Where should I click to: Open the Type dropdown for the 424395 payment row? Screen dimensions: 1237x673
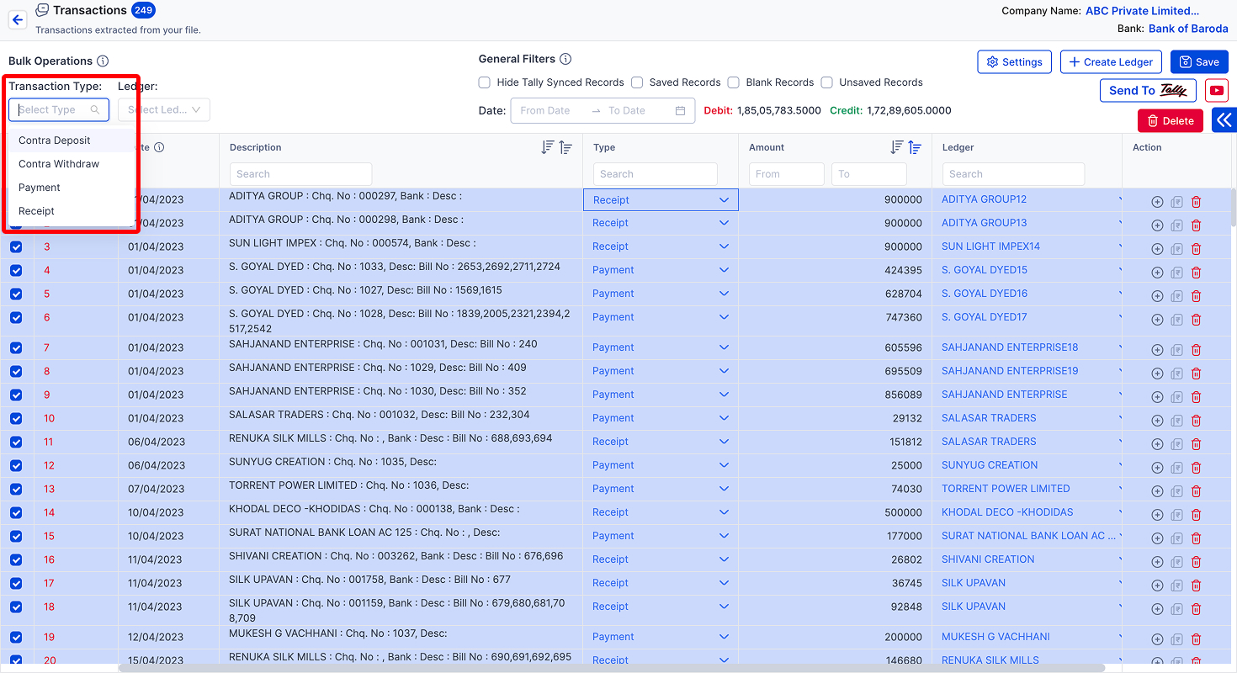click(661, 270)
